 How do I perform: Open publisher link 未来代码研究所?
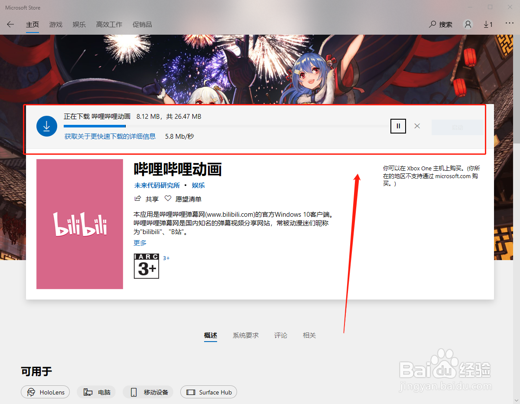coord(157,185)
